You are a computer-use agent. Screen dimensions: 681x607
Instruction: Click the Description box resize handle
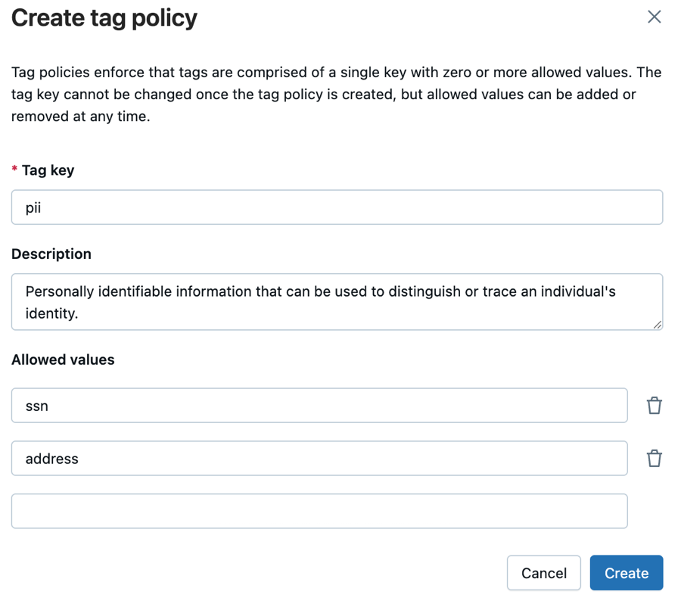pyautogui.click(x=657, y=324)
